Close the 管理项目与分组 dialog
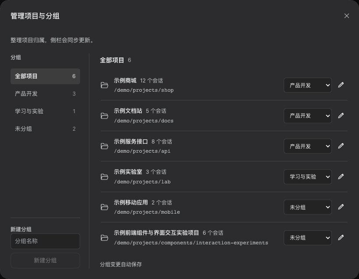Viewport: 359px width, 279px height. click(x=347, y=16)
